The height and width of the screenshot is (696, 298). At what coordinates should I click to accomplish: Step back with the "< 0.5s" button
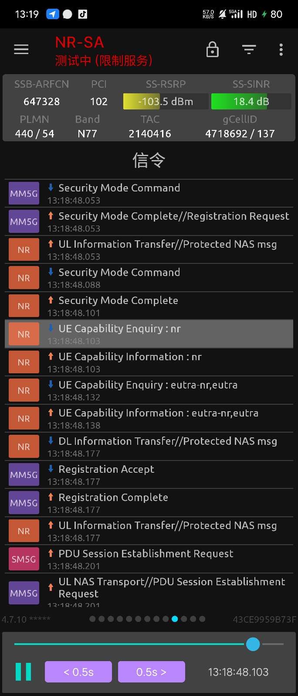(x=78, y=672)
